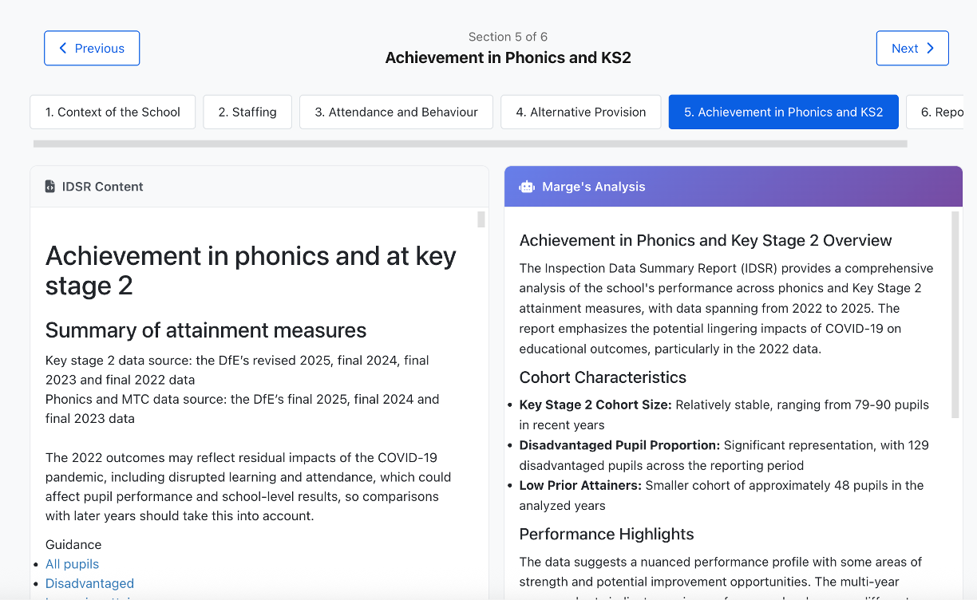Click the document icon beside IDSR Content

pyautogui.click(x=50, y=187)
